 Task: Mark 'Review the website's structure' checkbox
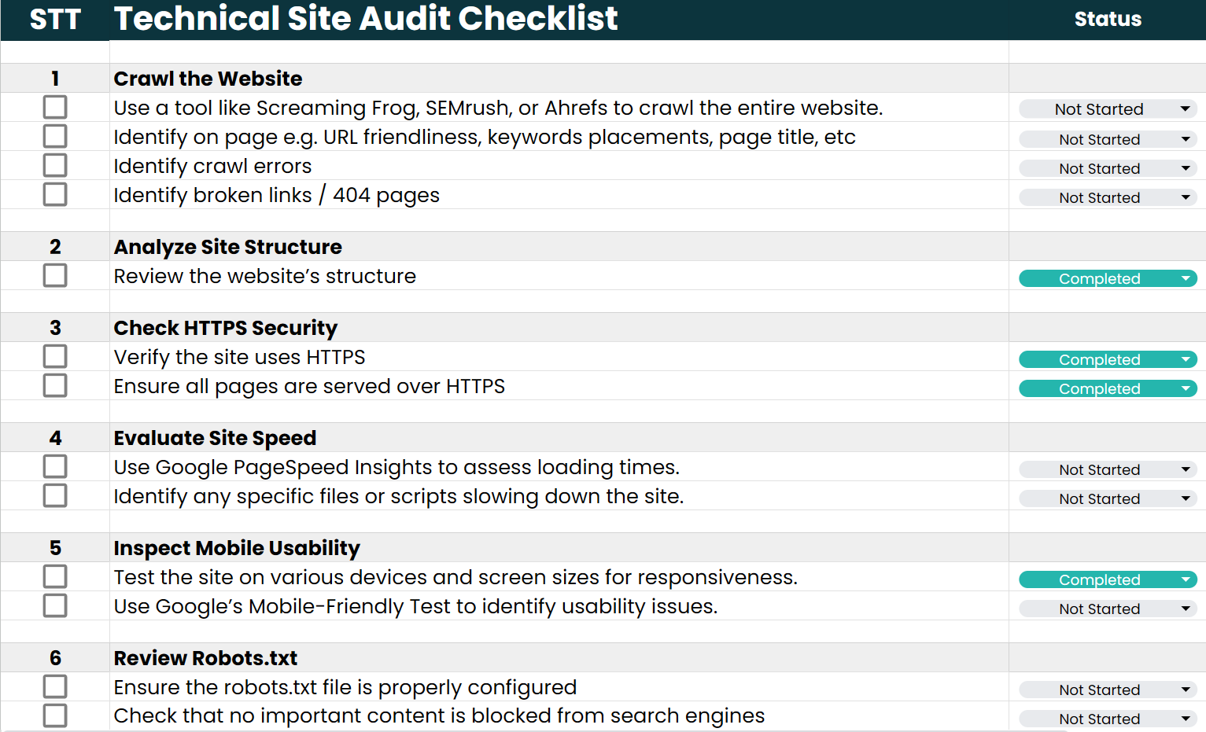click(55, 275)
